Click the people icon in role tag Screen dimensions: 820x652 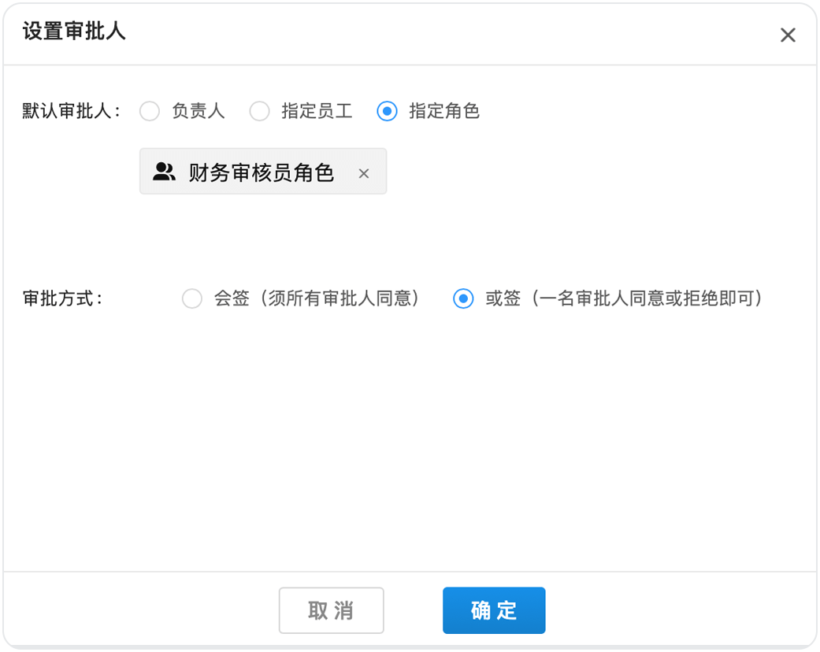(x=164, y=172)
